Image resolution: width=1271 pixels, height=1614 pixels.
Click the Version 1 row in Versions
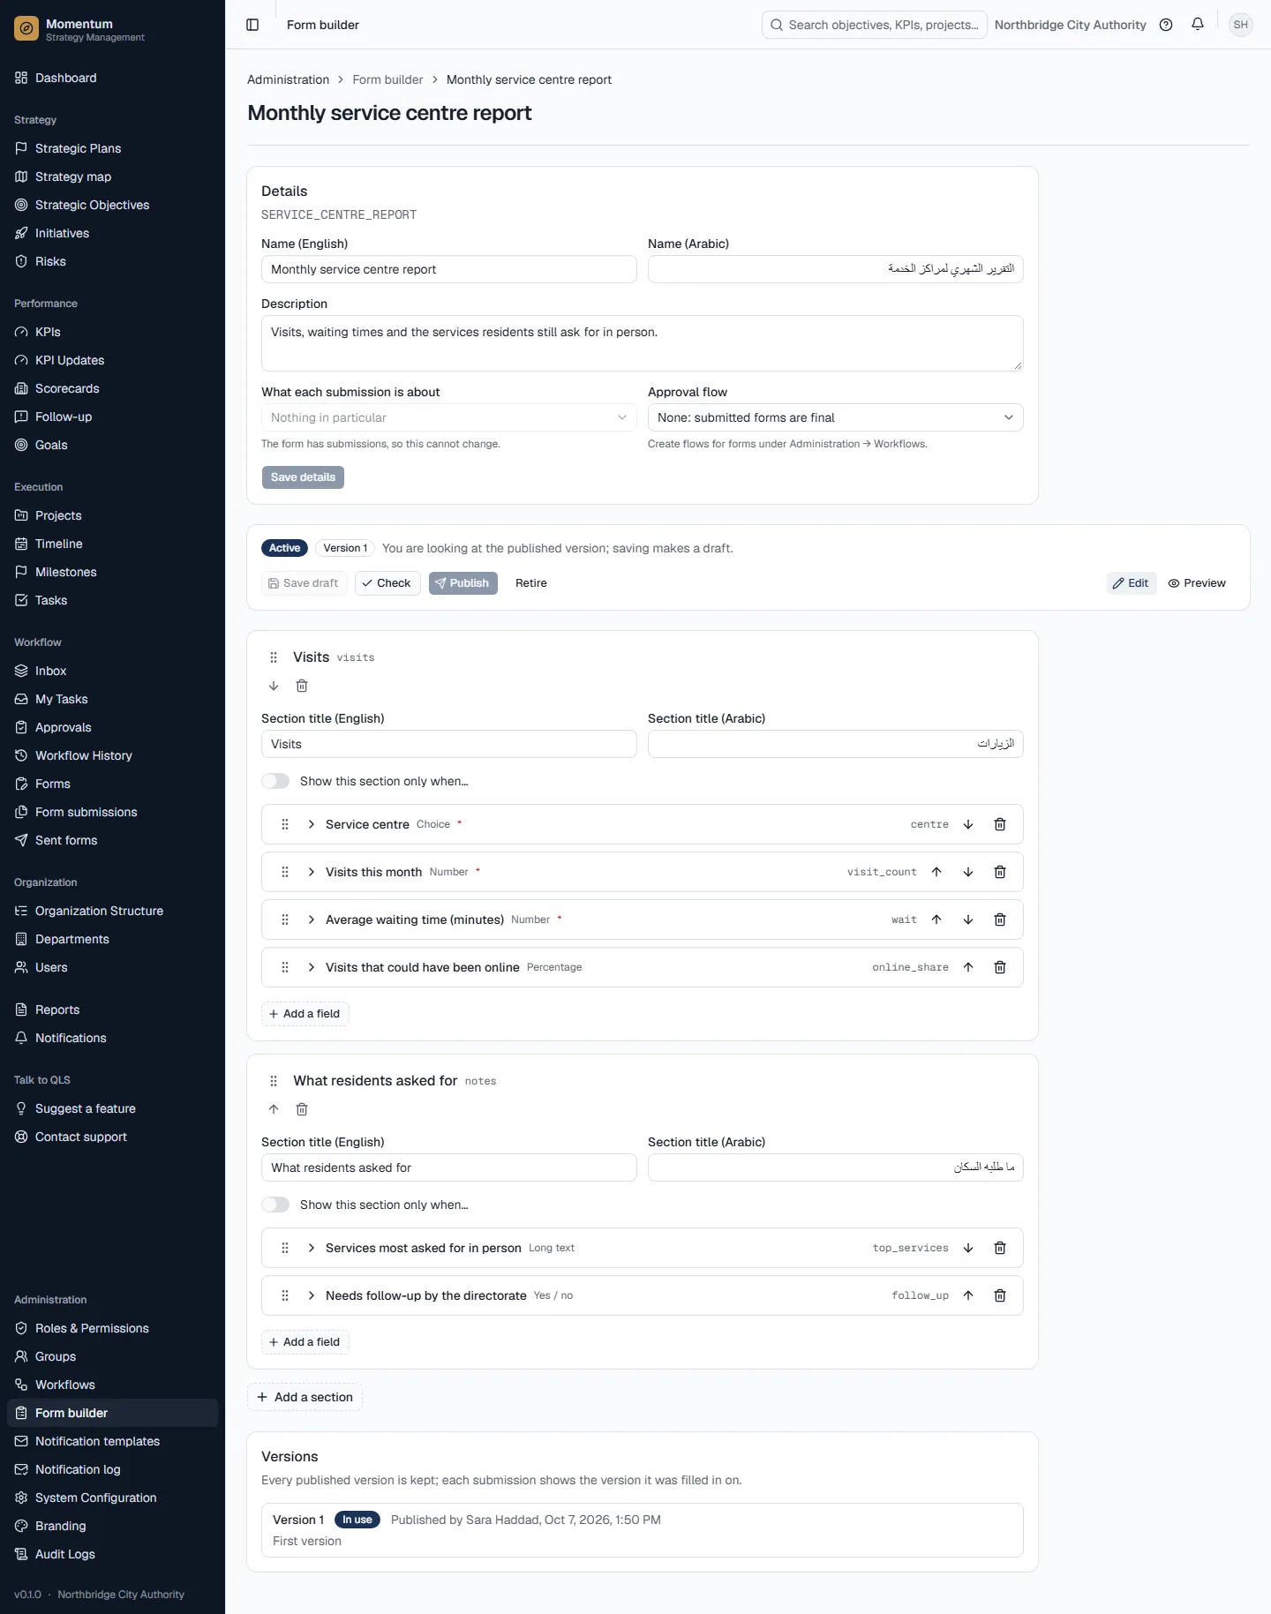[x=643, y=1530]
